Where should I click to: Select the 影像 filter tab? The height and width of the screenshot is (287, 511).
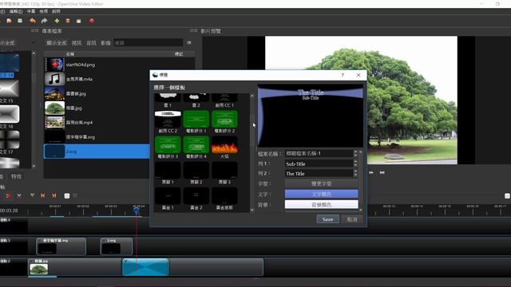tap(105, 43)
